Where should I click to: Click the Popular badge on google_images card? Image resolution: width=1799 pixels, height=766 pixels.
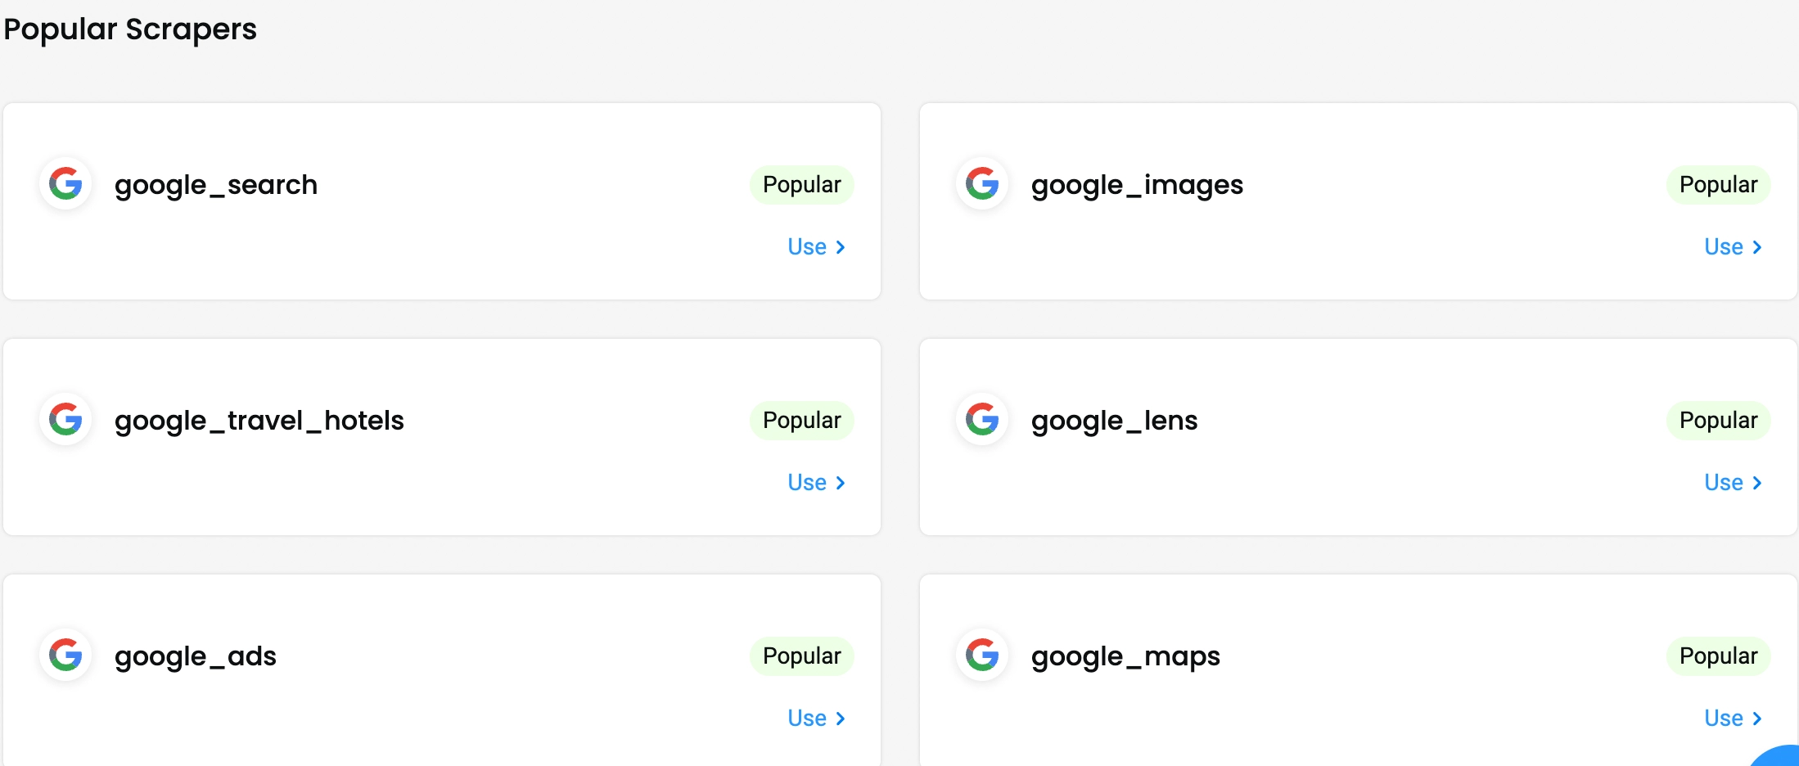click(1719, 185)
